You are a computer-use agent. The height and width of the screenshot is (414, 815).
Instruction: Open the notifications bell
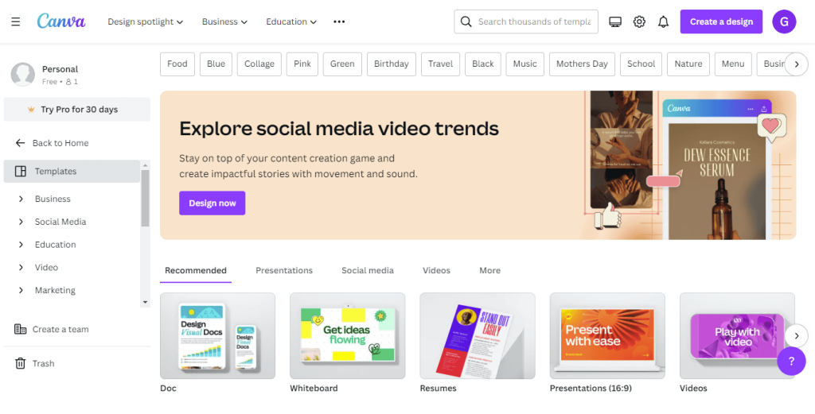(x=663, y=21)
